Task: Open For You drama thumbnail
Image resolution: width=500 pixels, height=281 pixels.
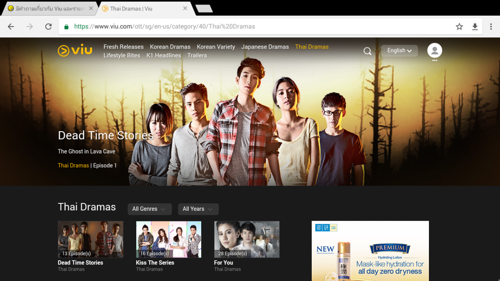Action: [x=247, y=239]
